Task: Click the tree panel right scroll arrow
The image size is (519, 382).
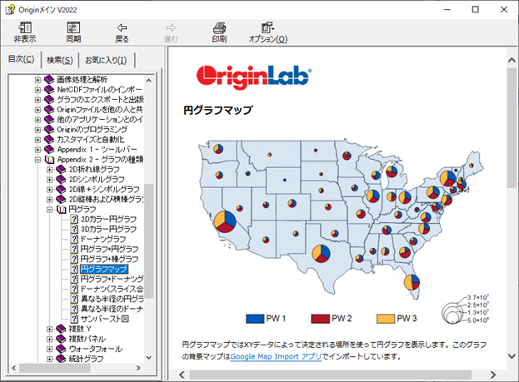Action: (x=138, y=368)
